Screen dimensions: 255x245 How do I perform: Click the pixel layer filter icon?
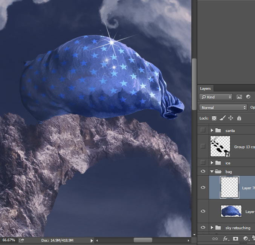(239, 97)
